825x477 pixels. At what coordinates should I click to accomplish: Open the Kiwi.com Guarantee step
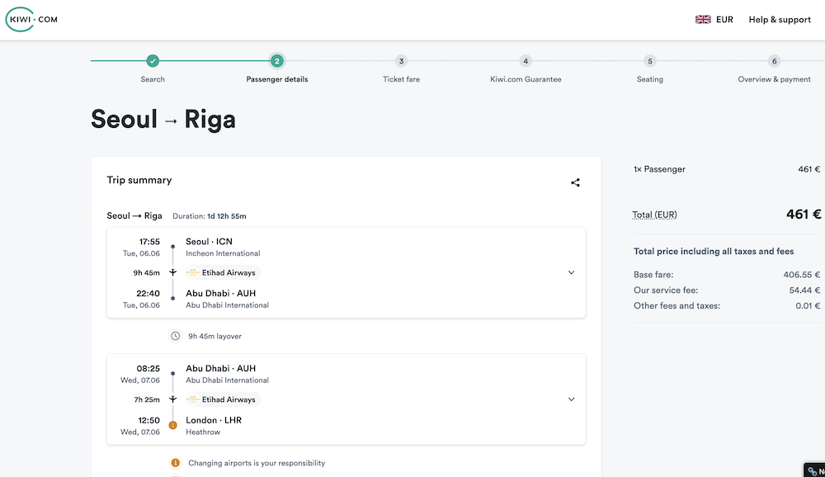[x=526, y=61]
